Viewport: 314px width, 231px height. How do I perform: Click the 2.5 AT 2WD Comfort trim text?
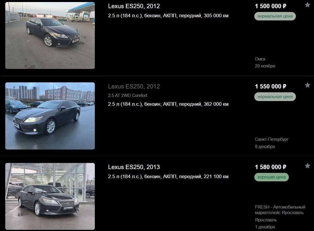128,95
